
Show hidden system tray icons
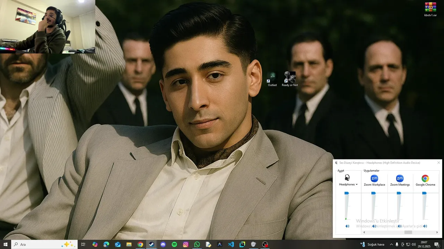[392, 245]
